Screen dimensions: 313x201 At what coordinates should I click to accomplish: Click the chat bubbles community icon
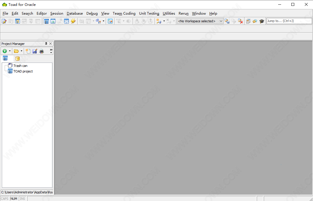click(255, 21)
